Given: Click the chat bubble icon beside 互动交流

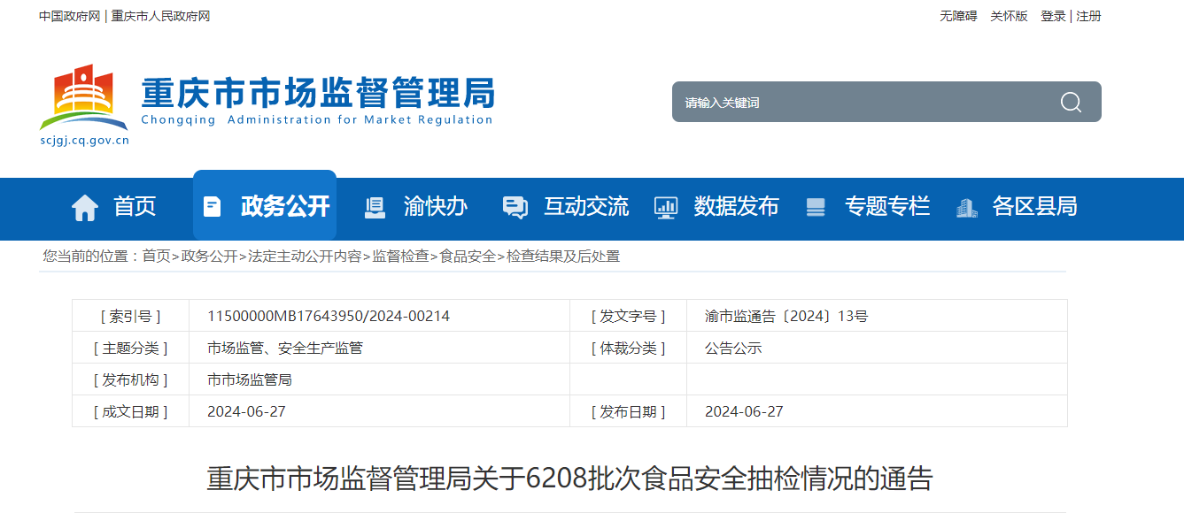Looking at the screenshot, I should (x=515, y=207).
